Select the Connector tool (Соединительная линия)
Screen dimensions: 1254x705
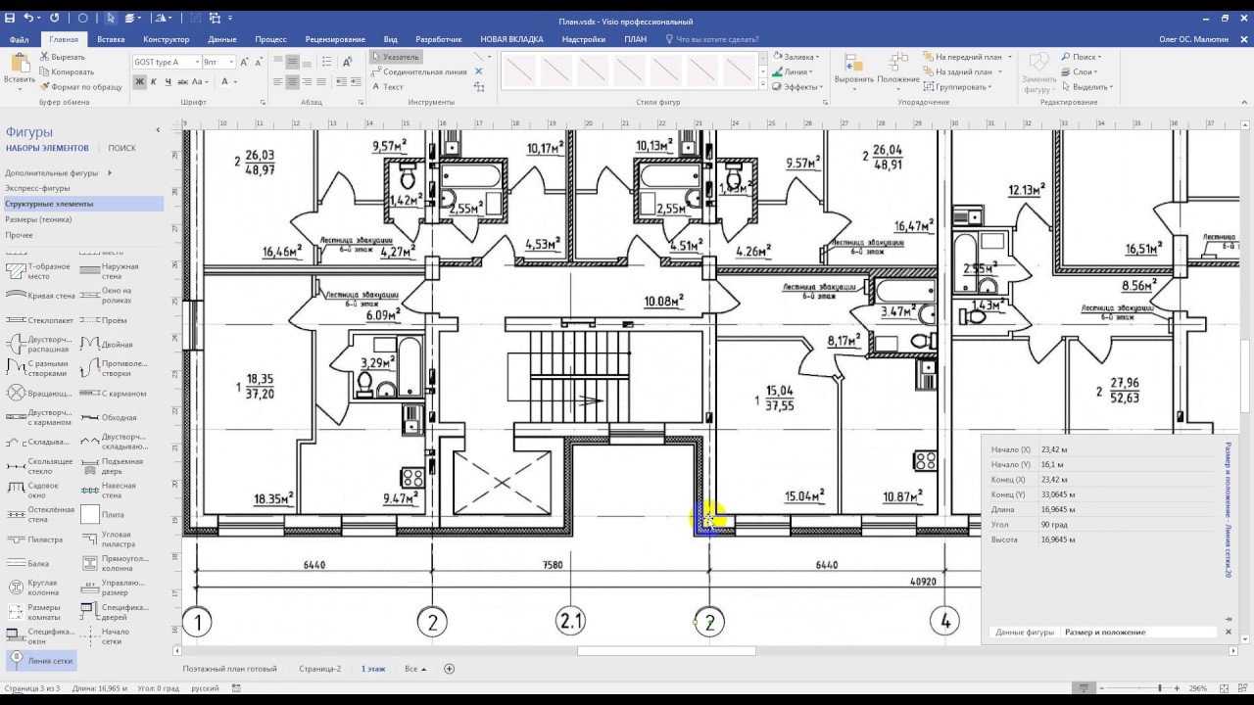[x=419, y=71]
